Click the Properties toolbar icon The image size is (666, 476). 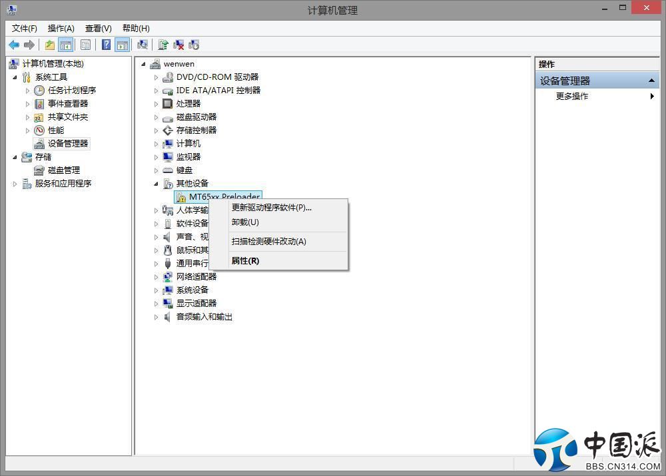tap(85, 45)
